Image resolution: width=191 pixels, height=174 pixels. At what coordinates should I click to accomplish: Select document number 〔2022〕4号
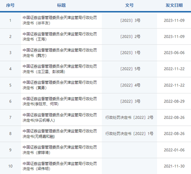tap(130, 85)
